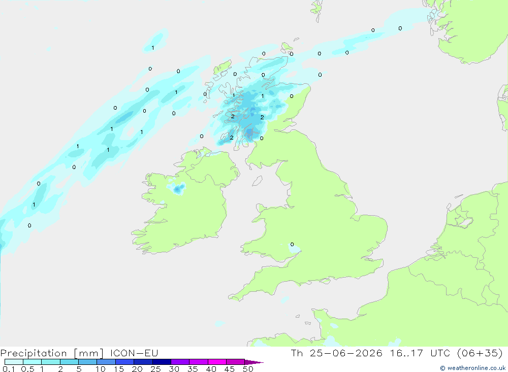508x372 pixels.
Task: Click the 'Precipitation [mm]' title text
Action: pos(52,353)
